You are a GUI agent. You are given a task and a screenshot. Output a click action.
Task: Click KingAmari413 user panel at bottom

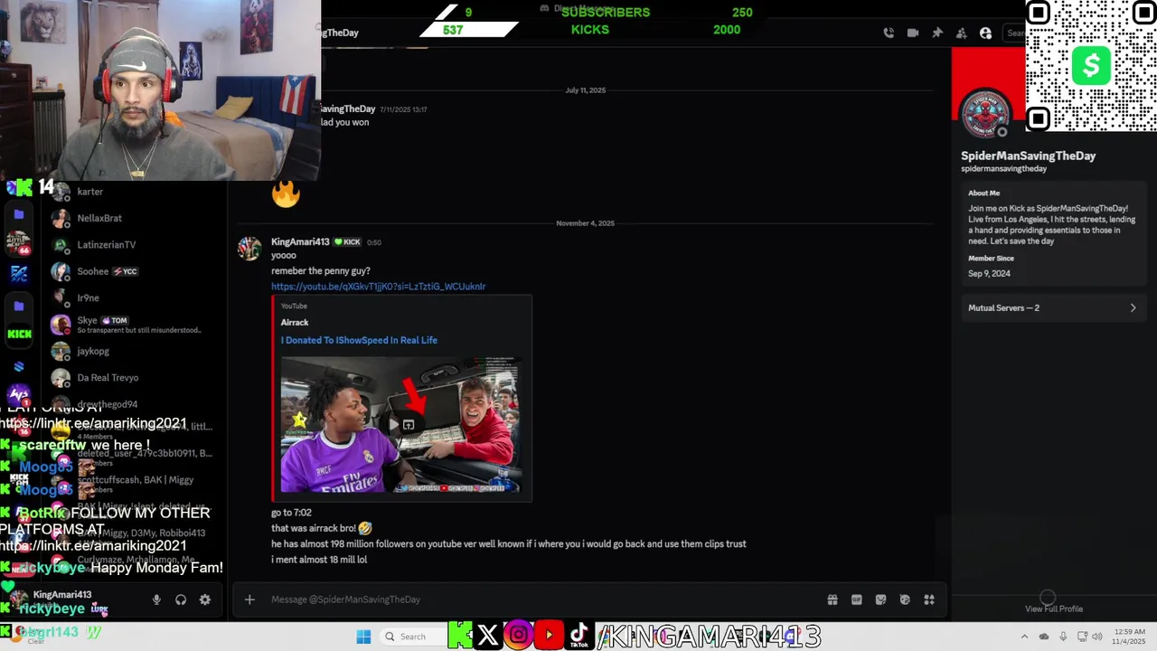(x=72, y=599)
